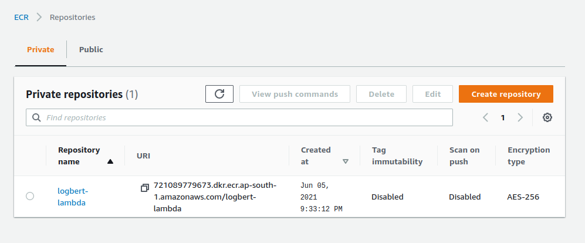Sort by Created at descending arrow
The width and height of the screenshot is (585, 243).
pyautogui.click(x=346, y=161)
